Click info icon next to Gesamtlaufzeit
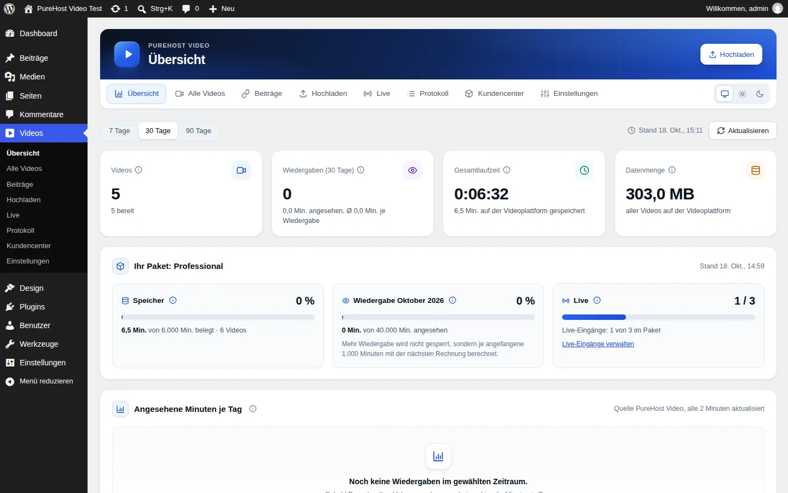The height and width of the screenshot is (493, 788). (507, 170)
